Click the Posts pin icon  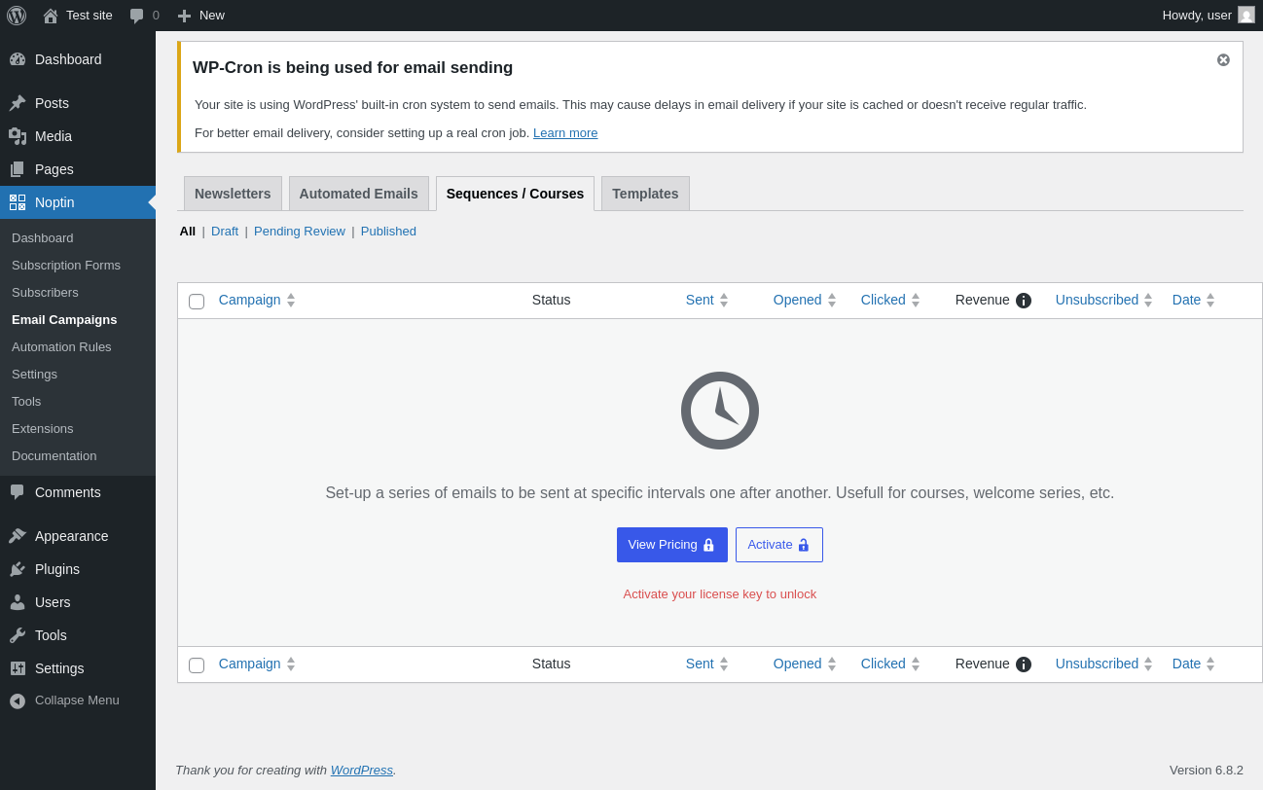click(x=18, y=103)
